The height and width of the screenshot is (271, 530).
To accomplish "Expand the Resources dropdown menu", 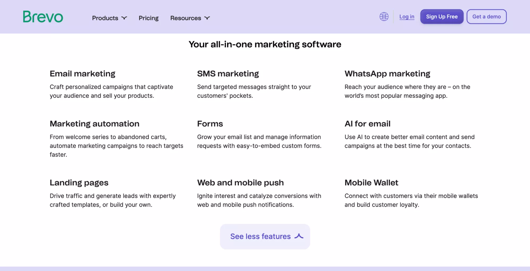I will pos(190,18).
